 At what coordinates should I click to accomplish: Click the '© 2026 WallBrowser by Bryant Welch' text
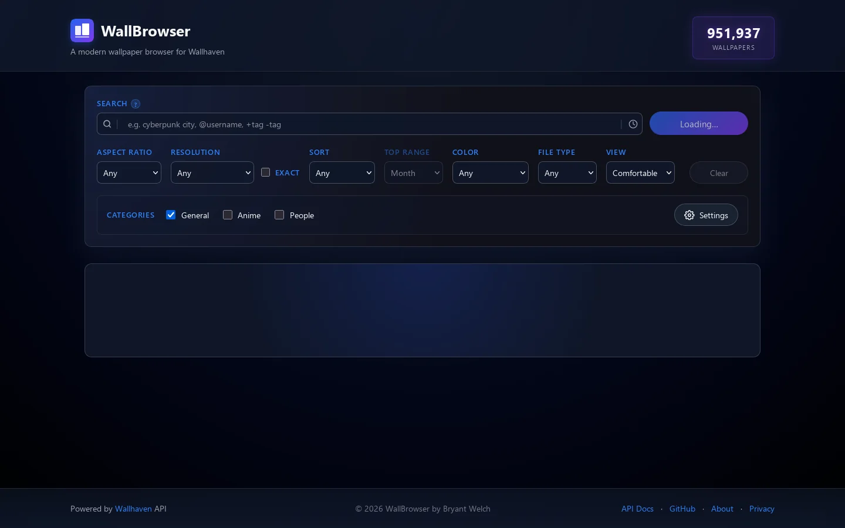pyautogui.click(x=422, y=509)
